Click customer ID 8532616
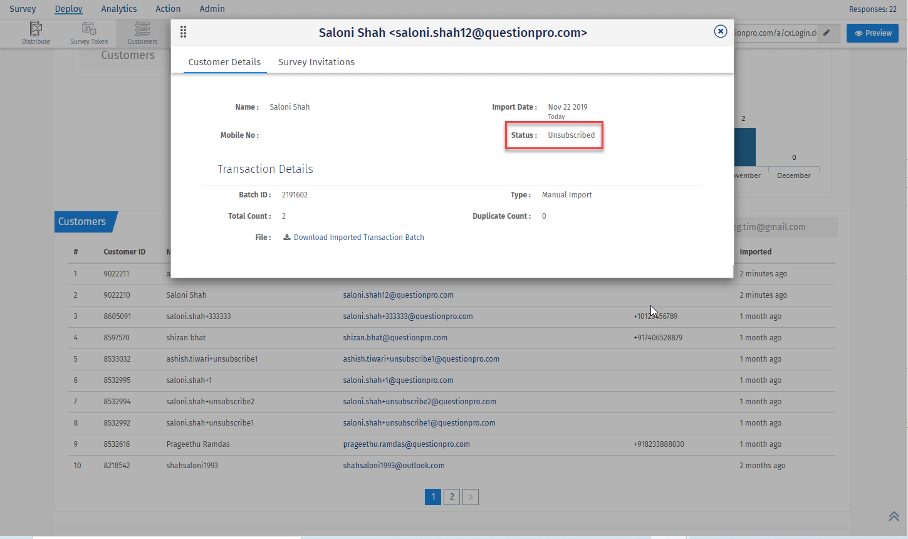 tap(117, 444)
